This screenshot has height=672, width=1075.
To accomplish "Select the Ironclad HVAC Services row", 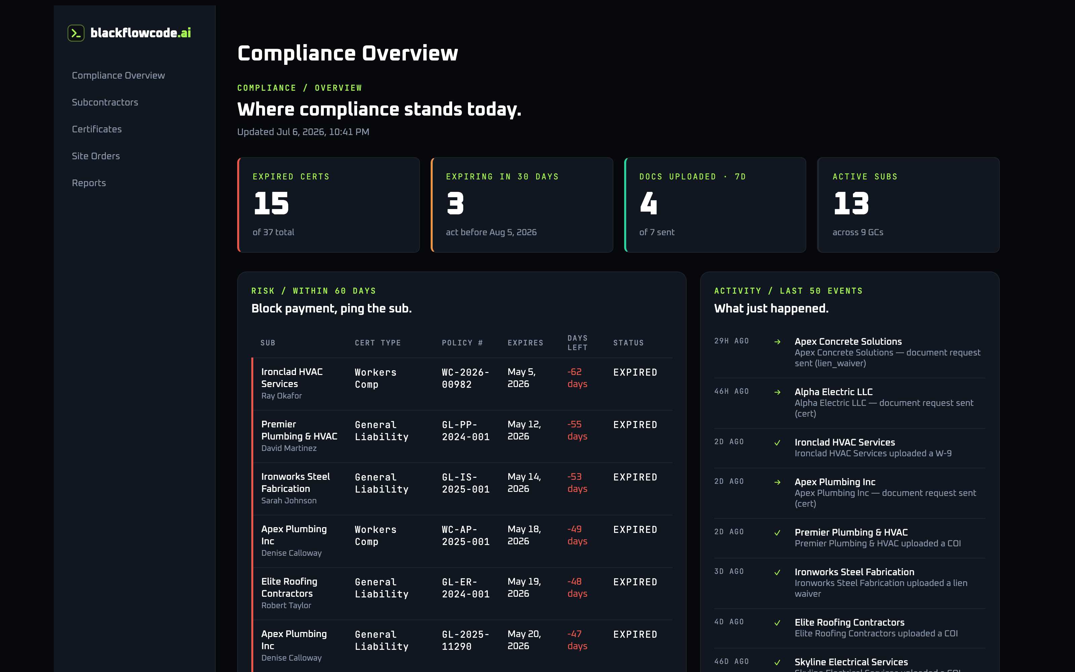I will 463,384.
